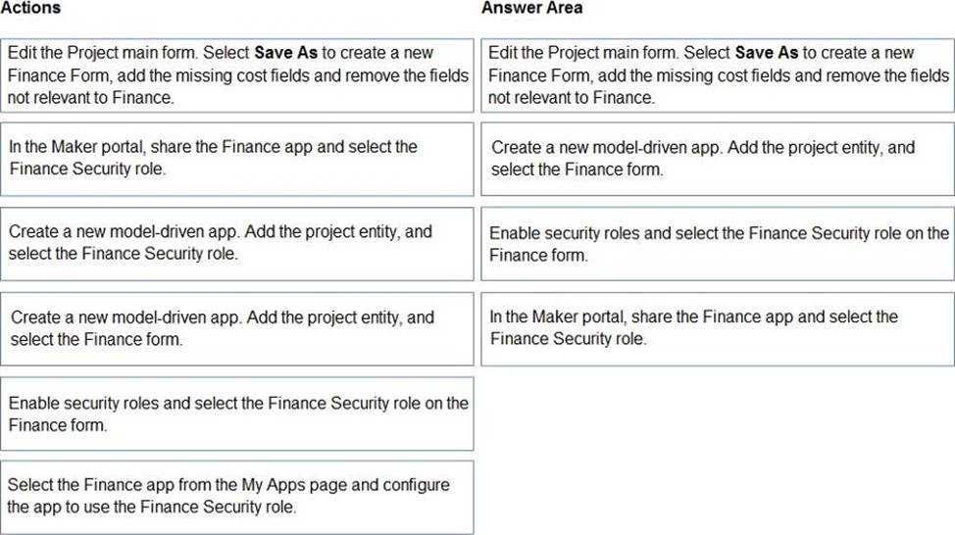The height and width of the screenshot is (535, 955).
Task: Click the Actions column heading
Action: [30, 8]
